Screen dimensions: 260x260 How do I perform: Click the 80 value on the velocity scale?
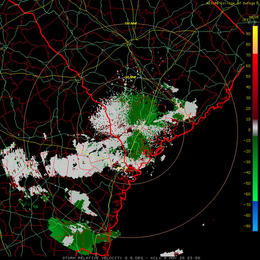tap(248, 44)
